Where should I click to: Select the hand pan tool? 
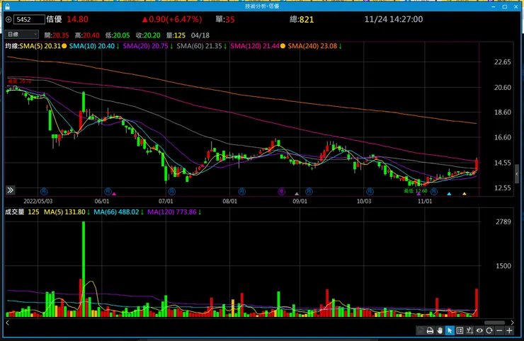click(x=440, y=330)
